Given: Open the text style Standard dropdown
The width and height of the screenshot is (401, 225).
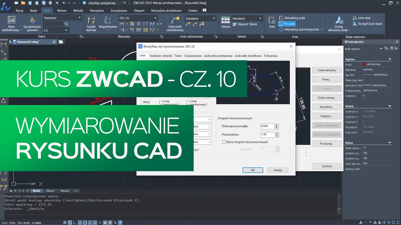Looking at the screenshot, I should (x=80, y=18).
